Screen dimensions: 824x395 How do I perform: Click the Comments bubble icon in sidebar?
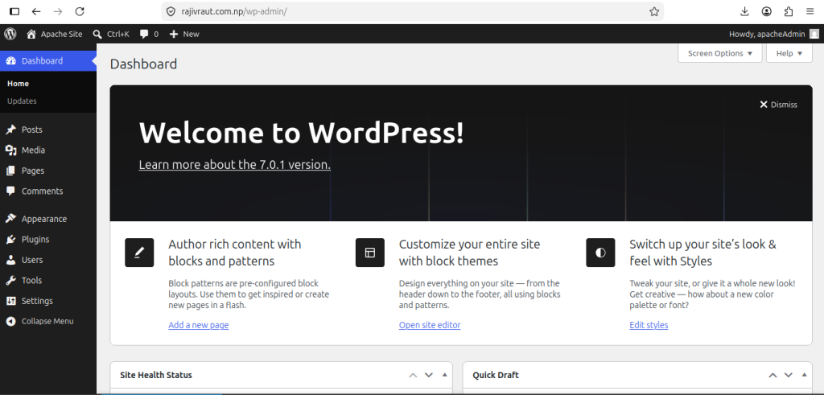pos(11,191)
